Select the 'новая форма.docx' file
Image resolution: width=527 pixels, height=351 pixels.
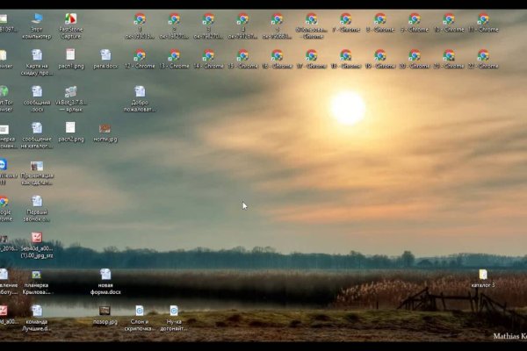(x=105, y=275)
